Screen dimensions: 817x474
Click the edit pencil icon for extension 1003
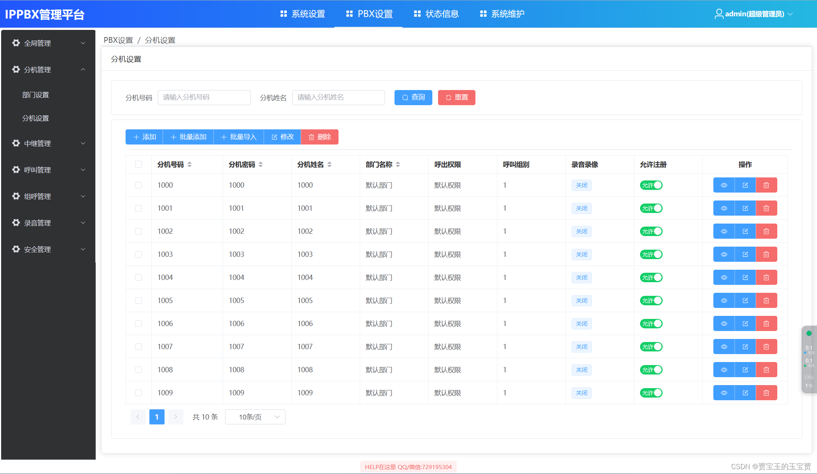pyautogui.click(x=745, y=254)
